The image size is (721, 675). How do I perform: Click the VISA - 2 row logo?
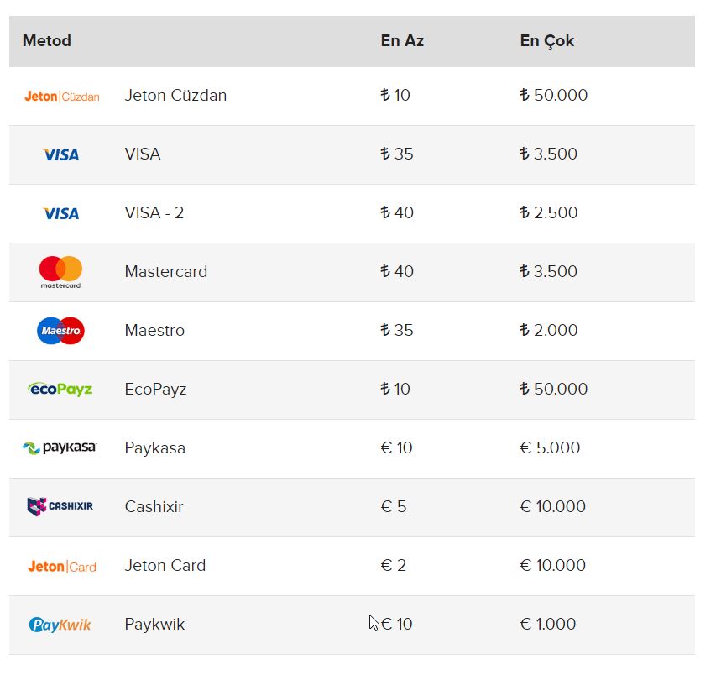click(x=60, y=213)
